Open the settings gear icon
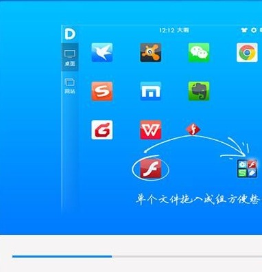Screen dimensions: 262x272 pyautogui.click(x=254, y=30)
